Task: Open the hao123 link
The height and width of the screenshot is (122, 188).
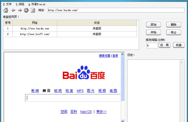Action: pyautogui.click(x=86, y=112)
